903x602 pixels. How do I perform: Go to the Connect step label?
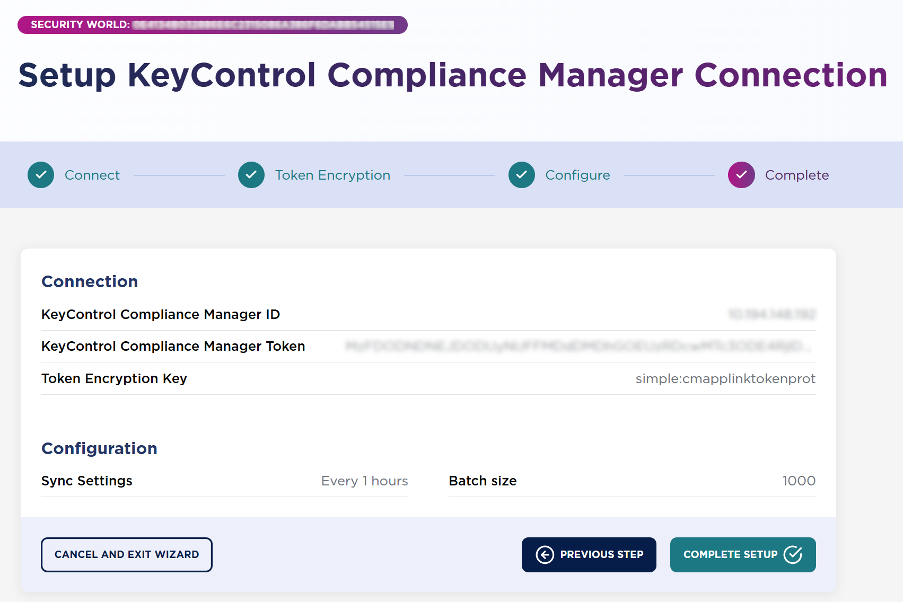[92, 175]
